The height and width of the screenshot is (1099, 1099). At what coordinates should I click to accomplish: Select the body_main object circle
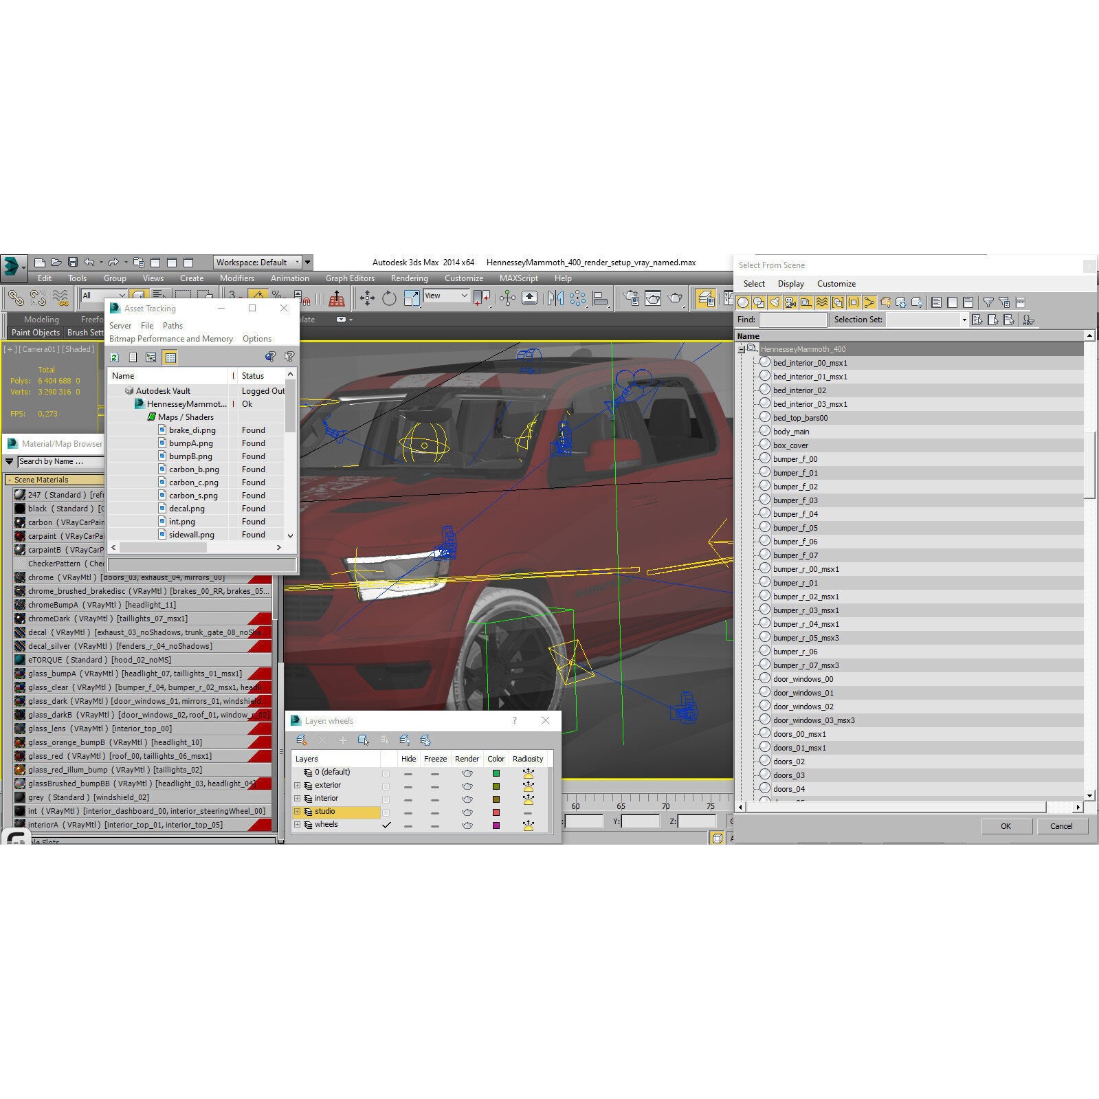coord(765,431)
